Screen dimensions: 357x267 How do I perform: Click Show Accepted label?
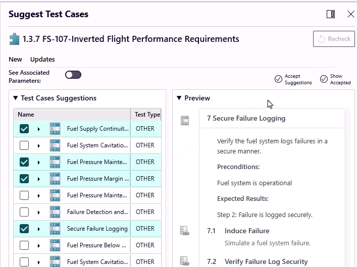(x=340, y=79)
